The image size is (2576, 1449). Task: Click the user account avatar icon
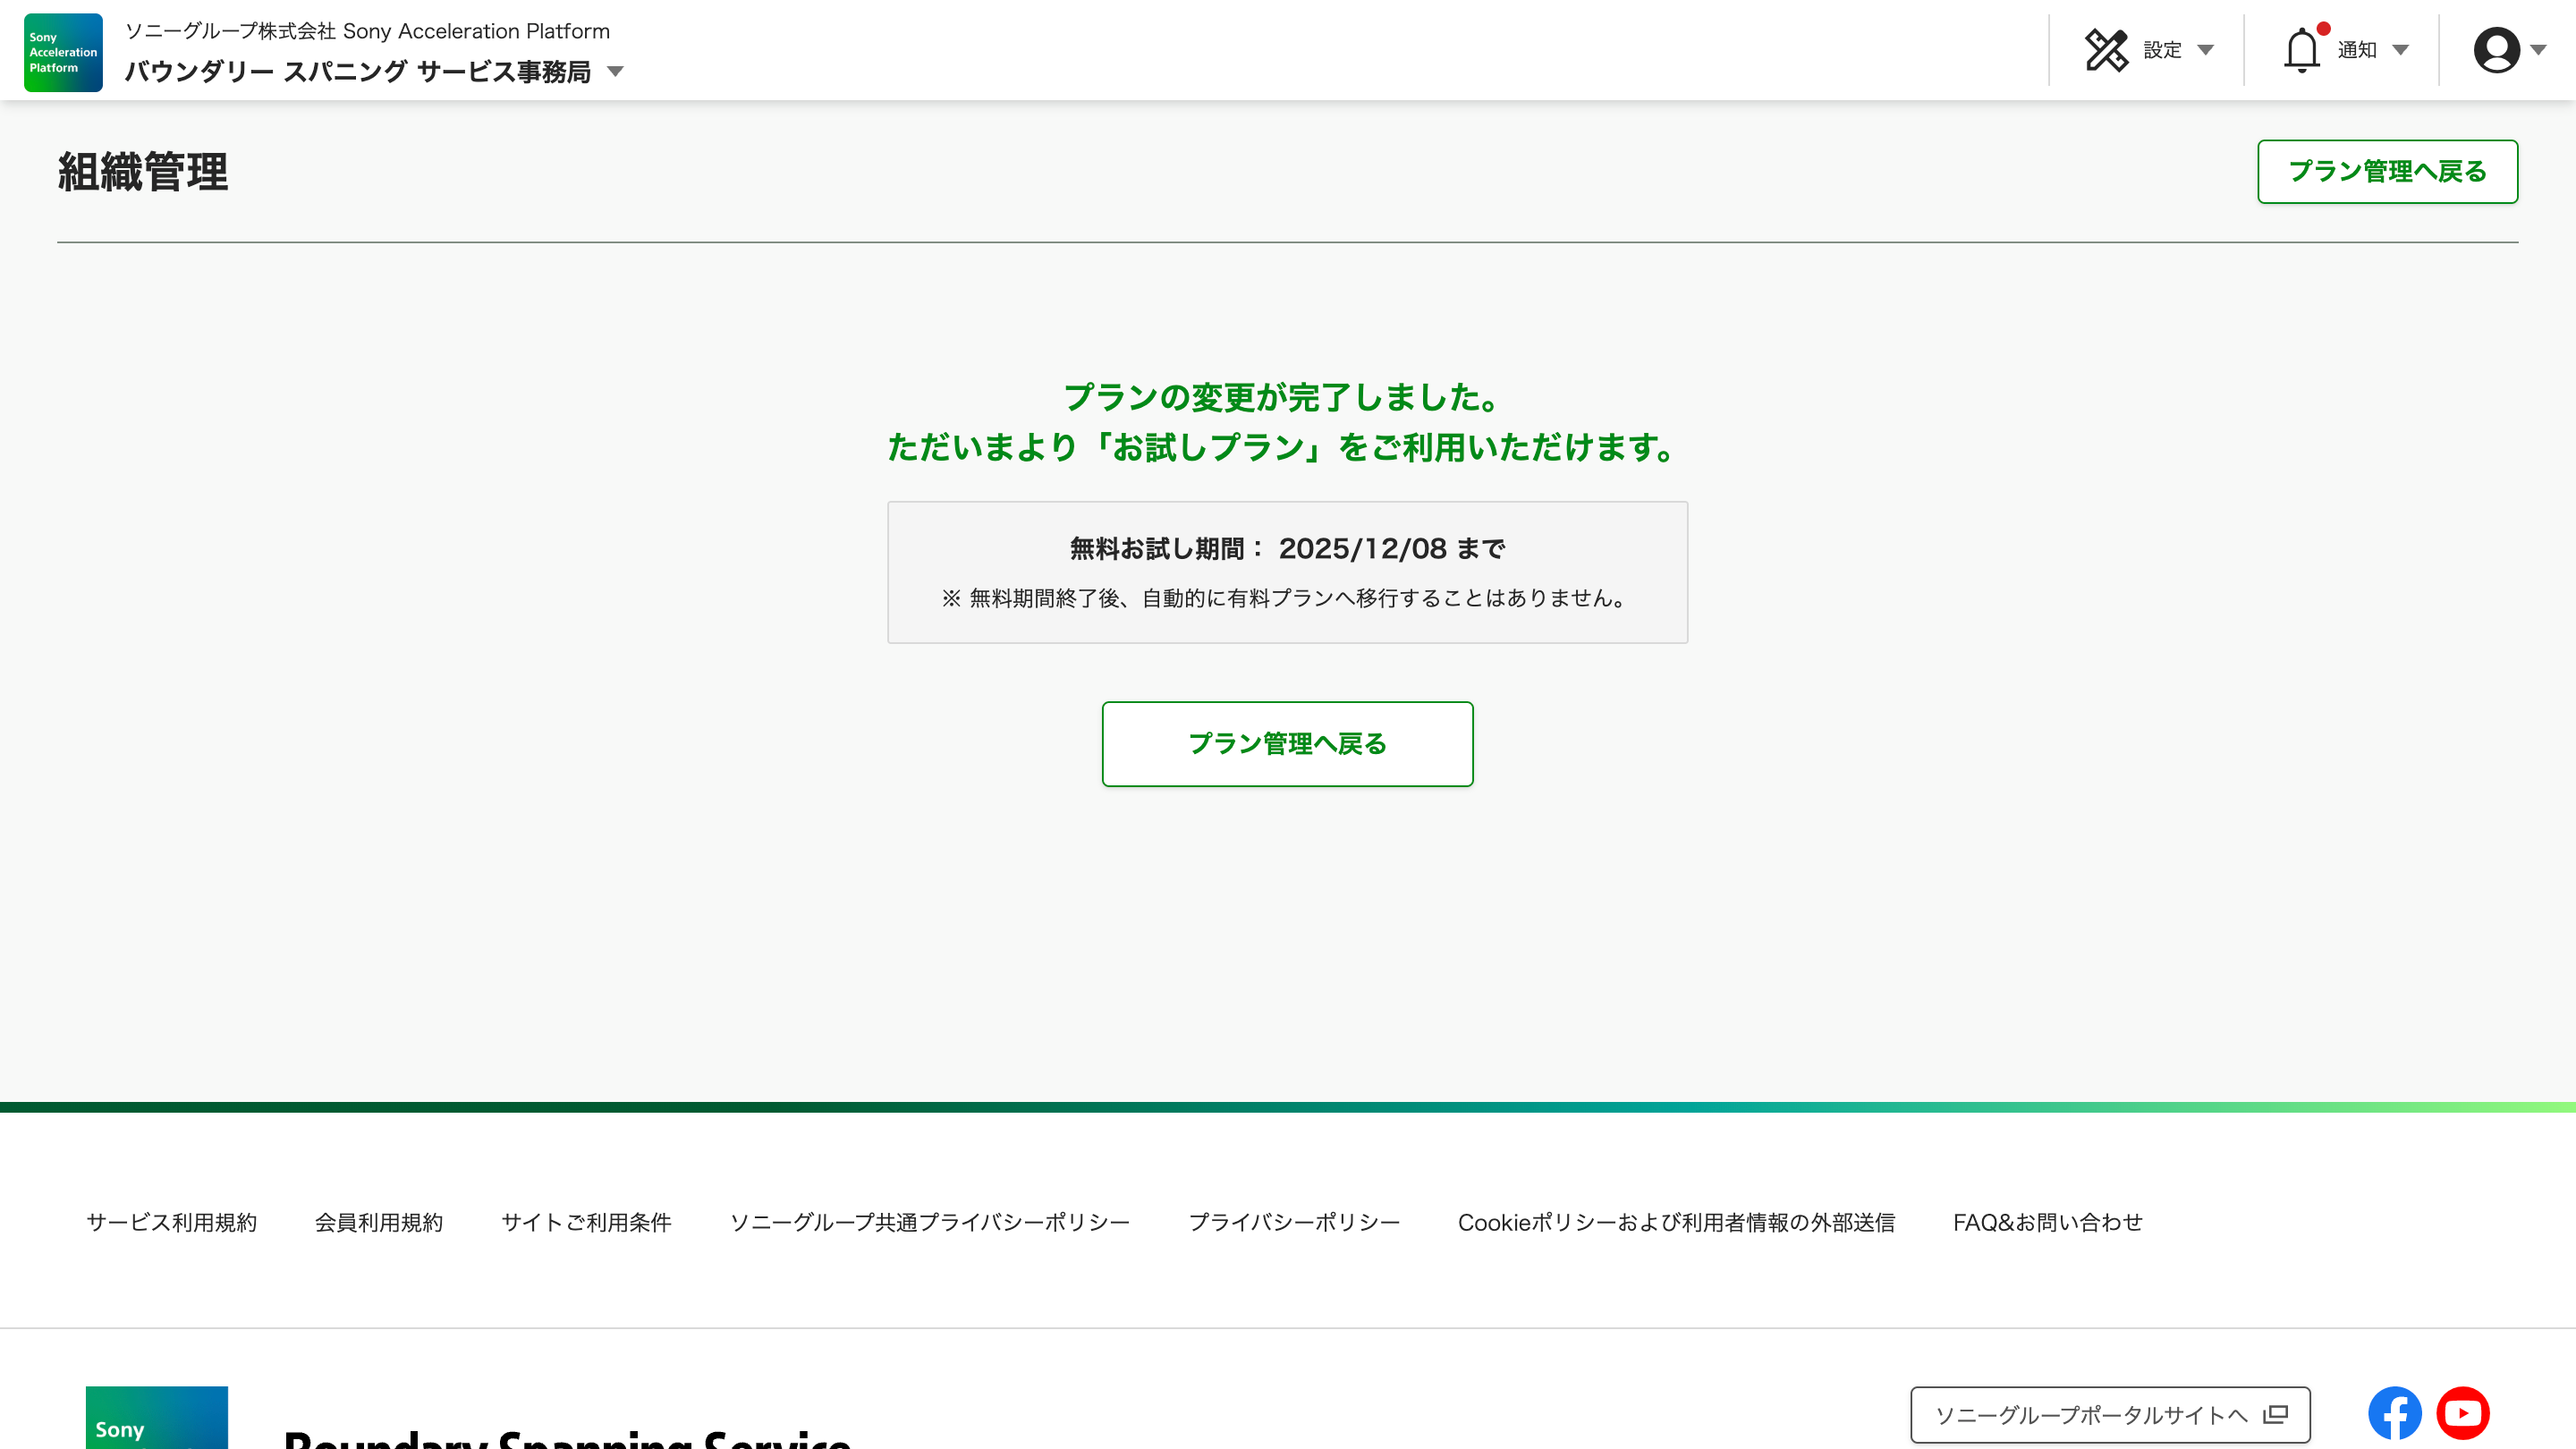2496,50
